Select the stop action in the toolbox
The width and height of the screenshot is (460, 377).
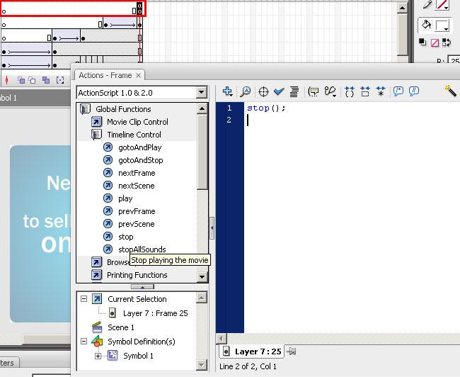(x=126, y=237)
